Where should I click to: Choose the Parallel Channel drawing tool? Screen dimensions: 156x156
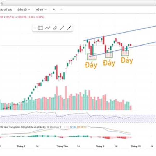pyautogui.click(x=55, y=28)
